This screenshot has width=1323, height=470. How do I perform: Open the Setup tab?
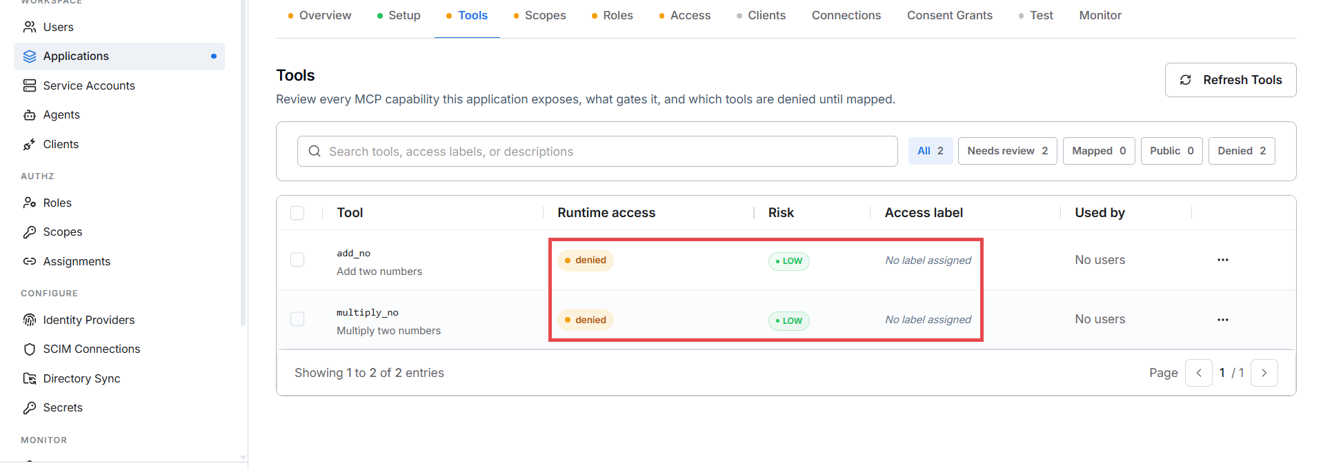point(399,15)
